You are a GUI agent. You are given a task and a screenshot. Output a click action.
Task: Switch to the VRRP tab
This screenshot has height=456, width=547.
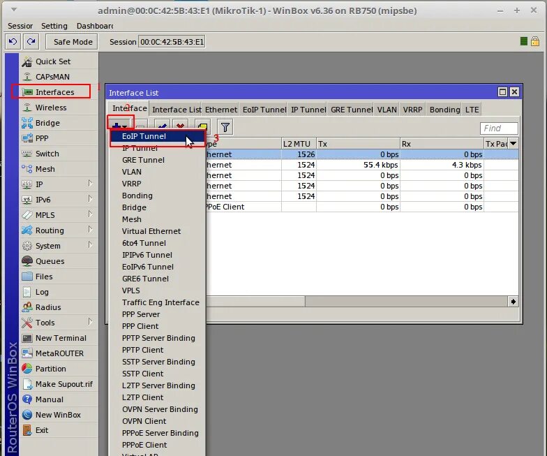[x=412, y=110]
